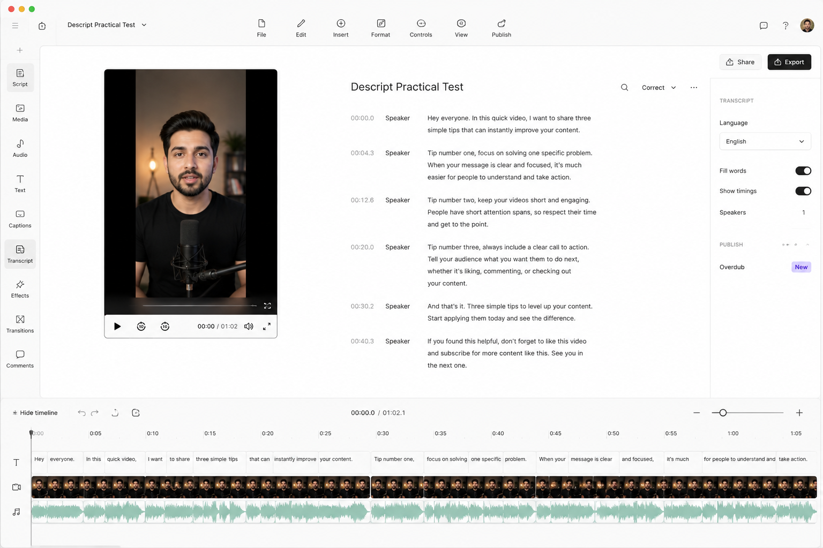
Task: Click the audio track music note icon
Action: coord(17,512)
